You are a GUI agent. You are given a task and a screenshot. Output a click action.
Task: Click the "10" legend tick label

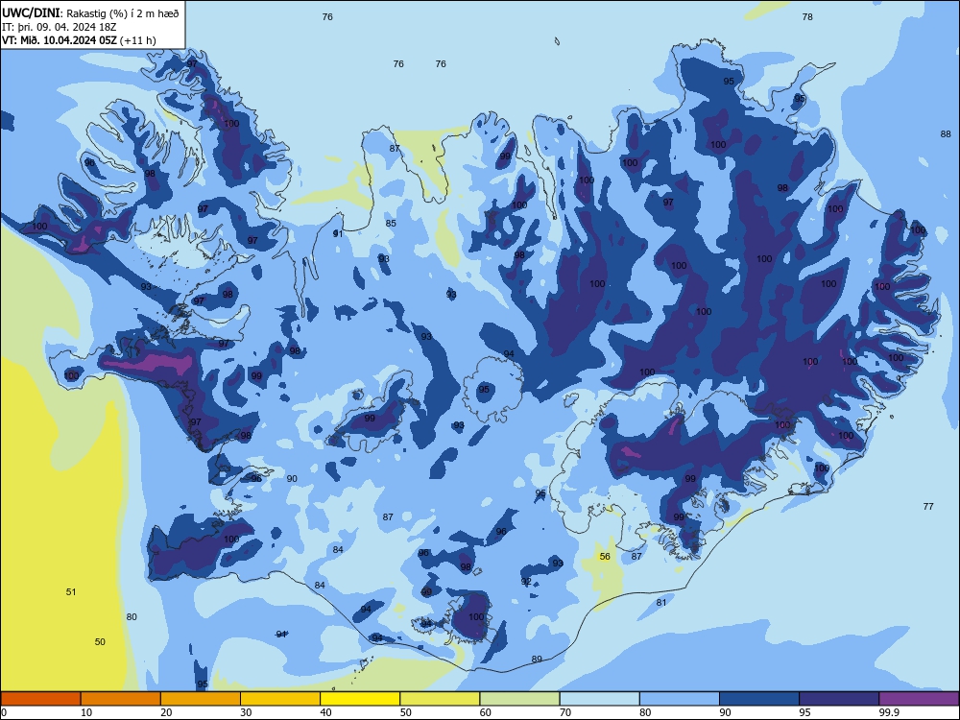coord(86,712)
